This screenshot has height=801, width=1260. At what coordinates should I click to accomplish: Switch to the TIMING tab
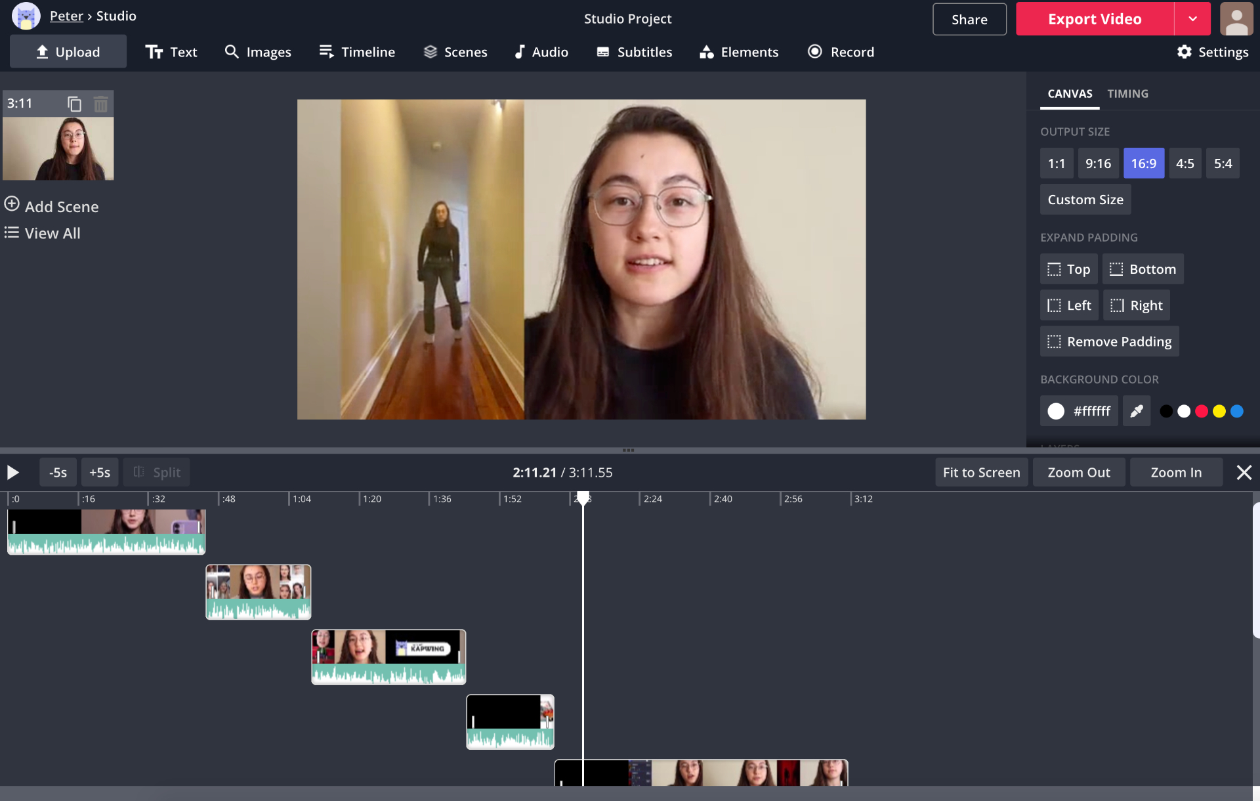pyautogui.click(x=1127, y=94)
